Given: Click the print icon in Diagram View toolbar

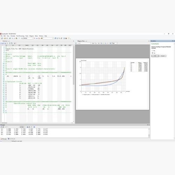Looking at the screenshot, I should tap(93, 43).
